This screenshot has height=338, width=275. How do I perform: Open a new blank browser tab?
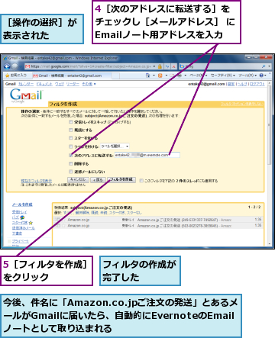coord(115,76)
